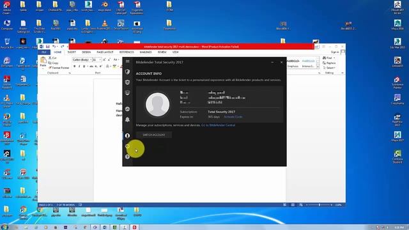This screenshot has width=409, height=230.
Task: Click zoom out minus in Word status bar
Action: [x=307, y=205]
